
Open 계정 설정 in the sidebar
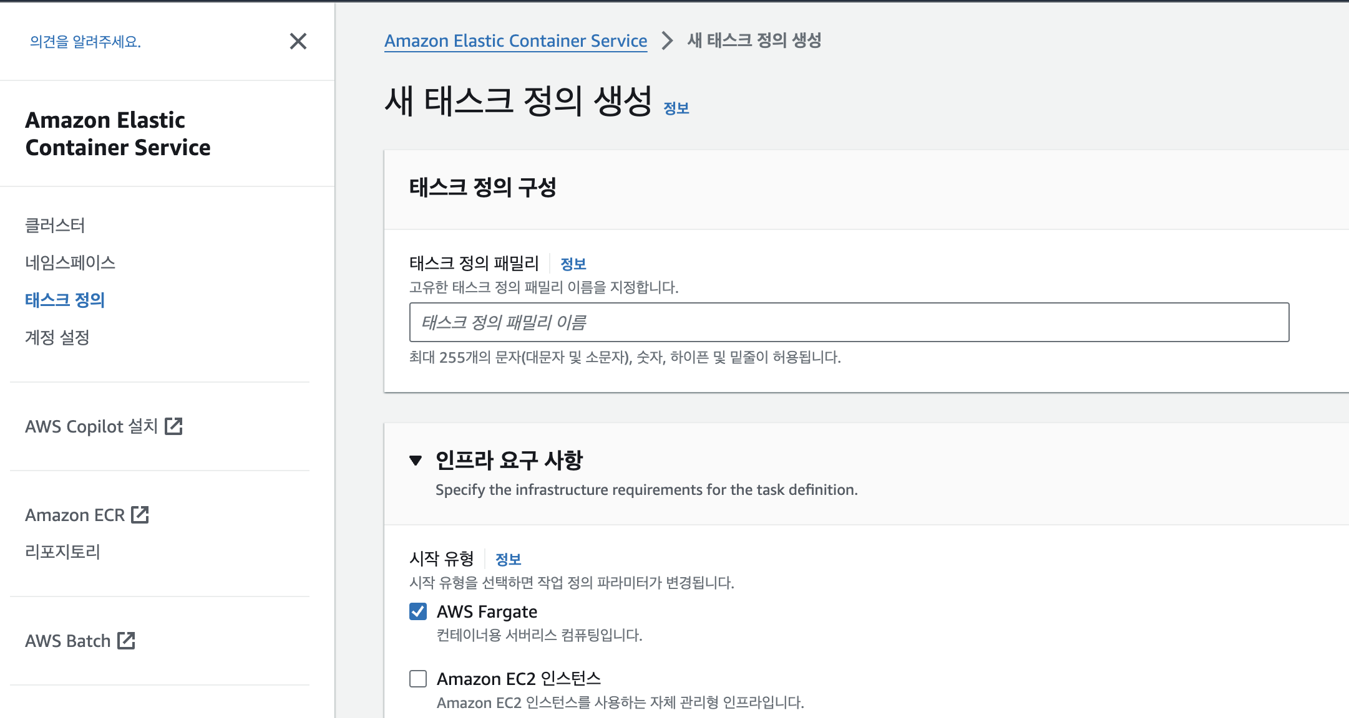click(57, 337)
